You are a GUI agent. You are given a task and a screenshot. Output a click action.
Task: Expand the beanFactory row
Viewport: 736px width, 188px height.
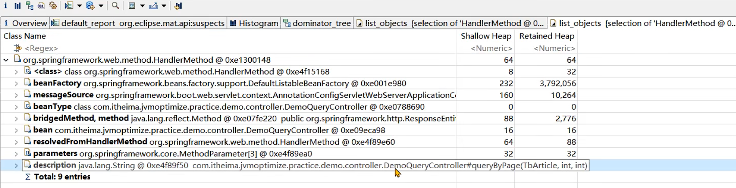tap(16, 83)
